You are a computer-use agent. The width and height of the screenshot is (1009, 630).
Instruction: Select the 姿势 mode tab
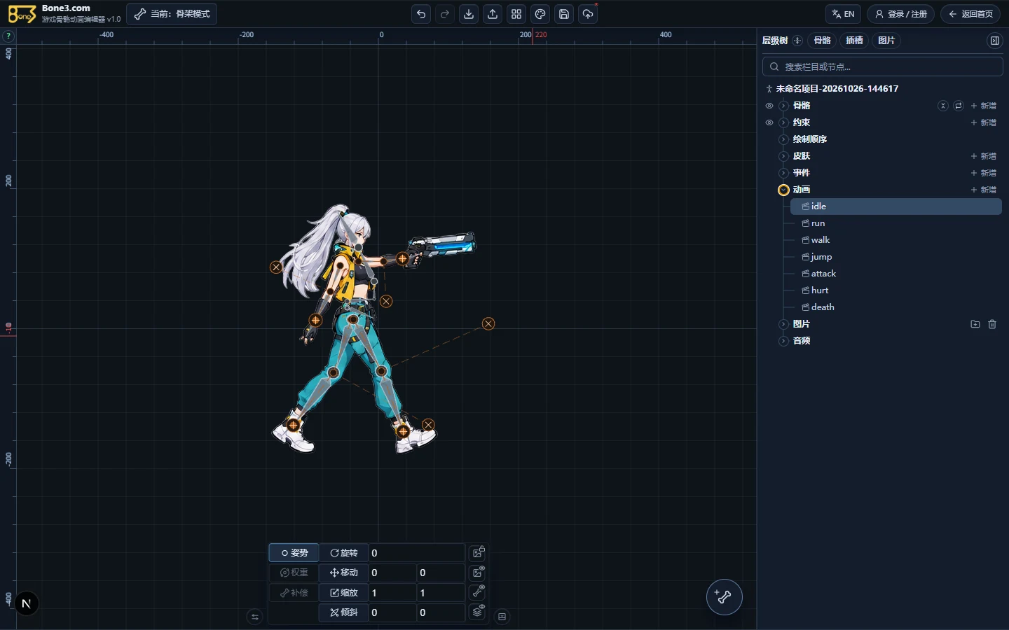pos(294,553)
